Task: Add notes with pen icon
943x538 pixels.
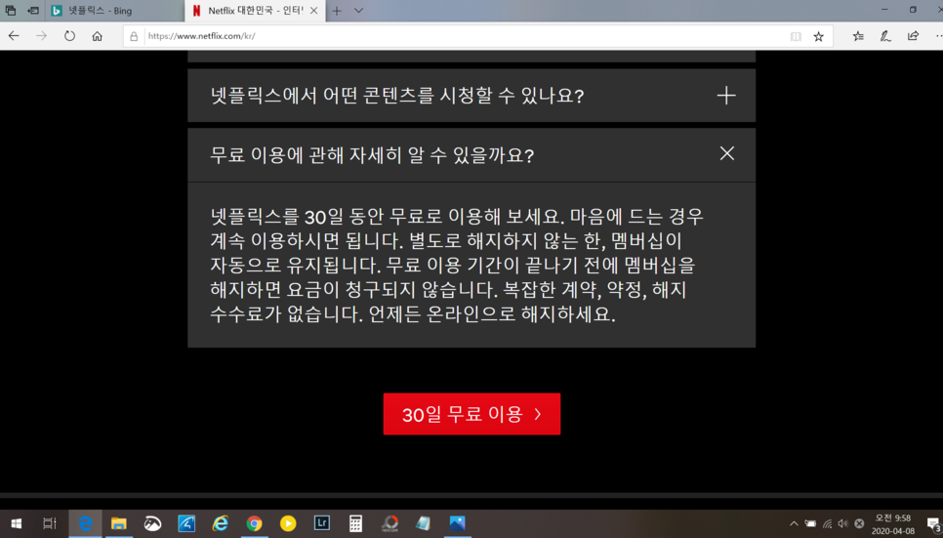Action: (x=885, y=36)
